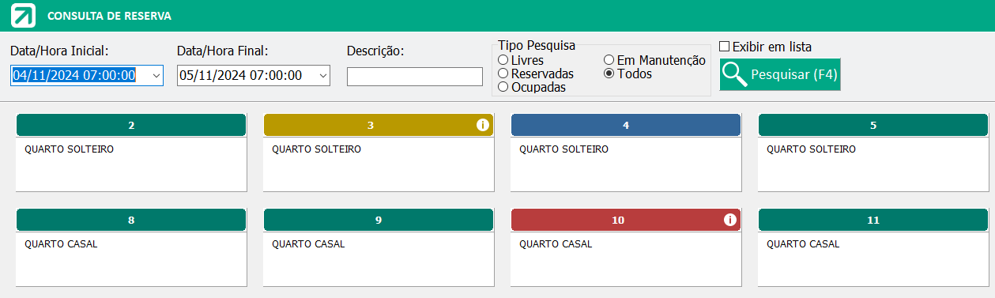The height and width of the screenshot is (298, 995).
Task: Click the Descrição text field
Action: click(x=415, y=77)
